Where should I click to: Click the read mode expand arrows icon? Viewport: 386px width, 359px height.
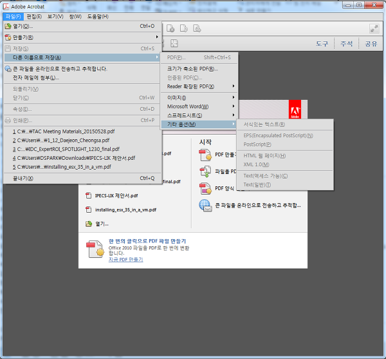tap(374, 28)
